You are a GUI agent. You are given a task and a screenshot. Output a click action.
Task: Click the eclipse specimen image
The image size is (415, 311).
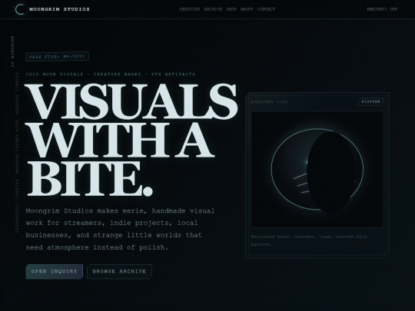[x=317, y=169]
